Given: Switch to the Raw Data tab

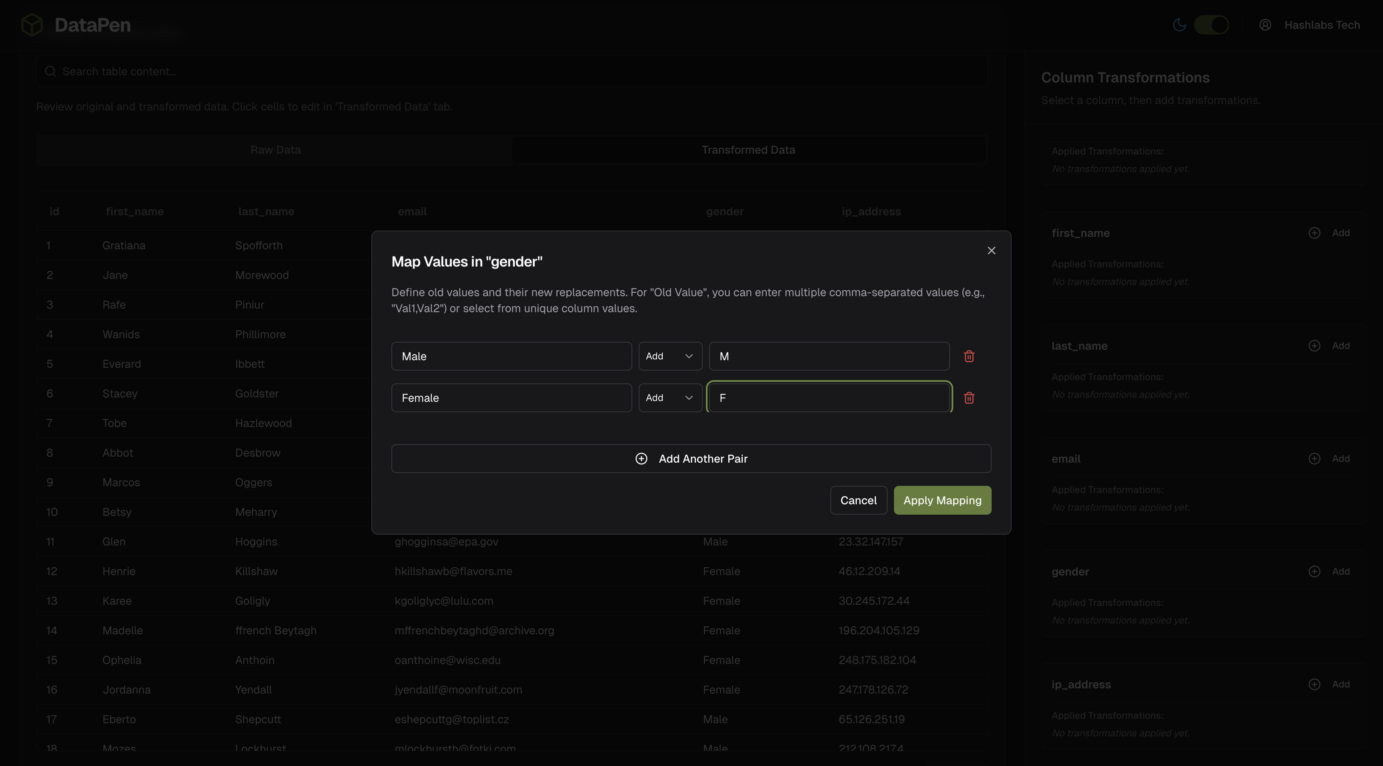Looking at the screenshot, I should tap(275, 150).
